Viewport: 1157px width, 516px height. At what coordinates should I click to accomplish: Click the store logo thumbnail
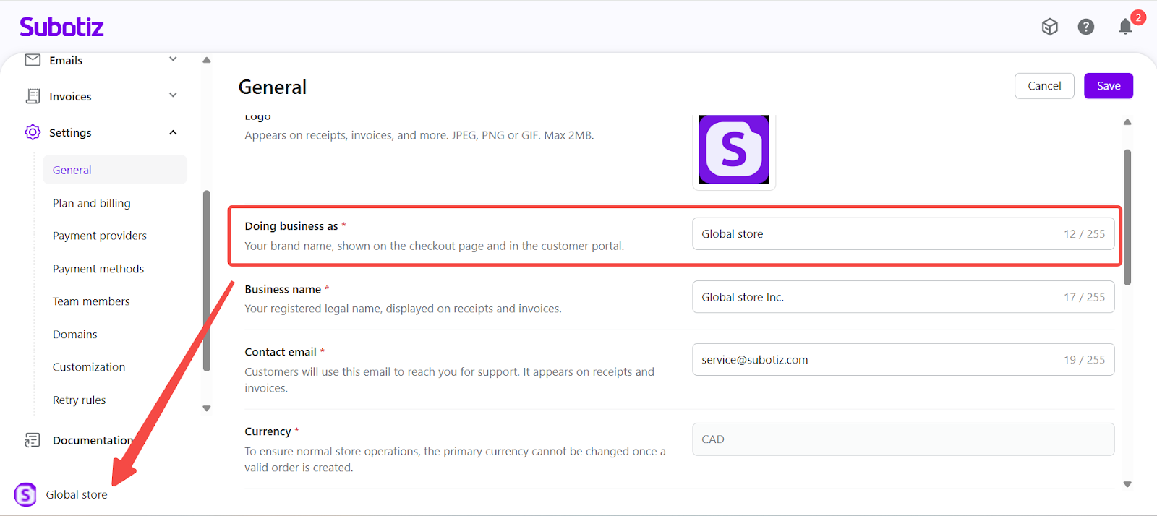[733, 150]
